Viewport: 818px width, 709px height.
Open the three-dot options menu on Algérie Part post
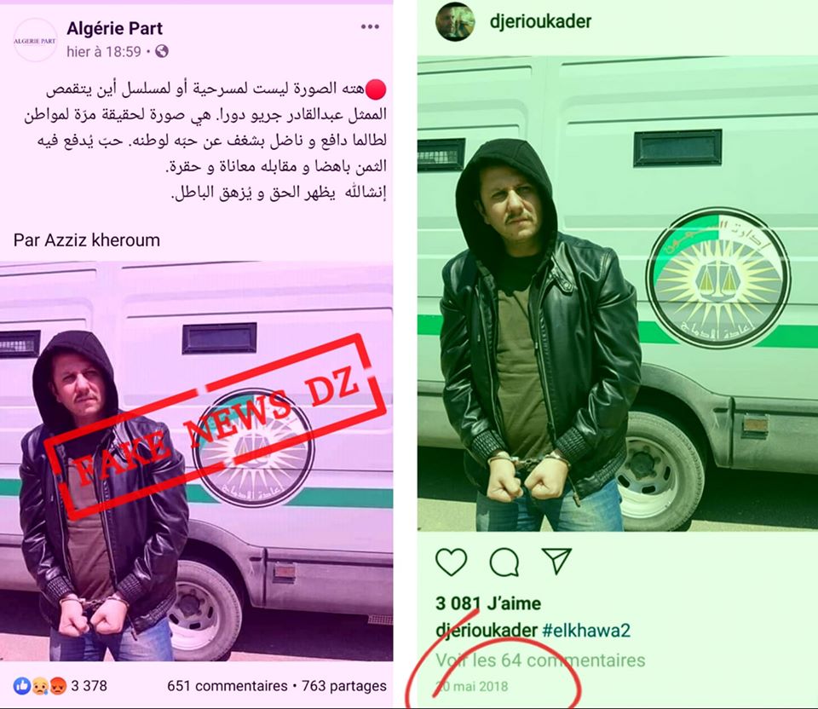[370, 26]
